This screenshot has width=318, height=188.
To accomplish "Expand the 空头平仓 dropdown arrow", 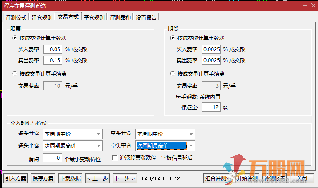I will coord(191,146).
